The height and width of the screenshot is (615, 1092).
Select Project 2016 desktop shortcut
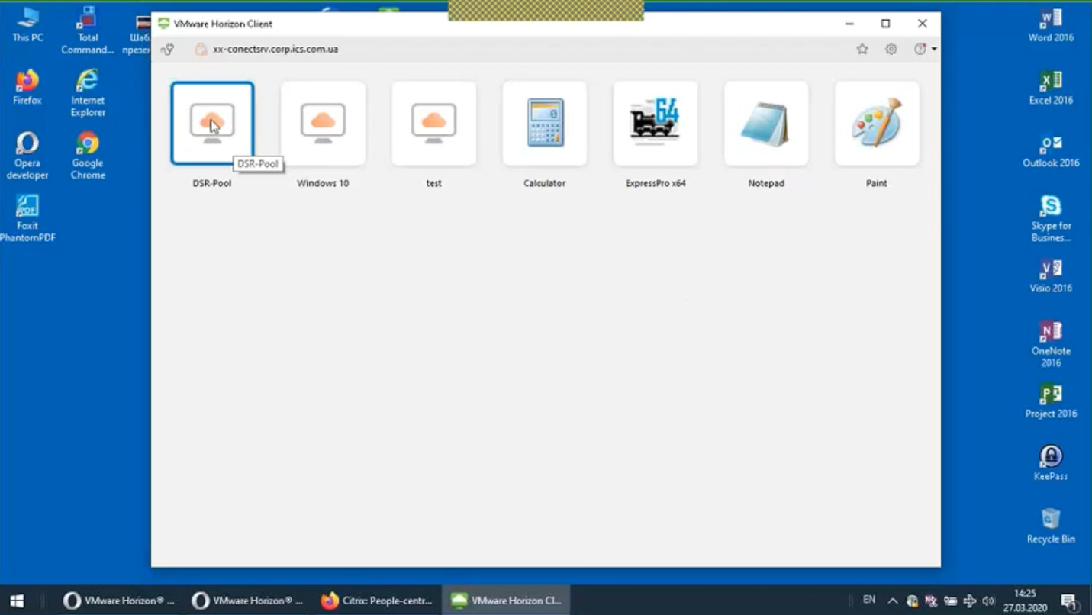pyautogui.click(x=1051, y=401)
